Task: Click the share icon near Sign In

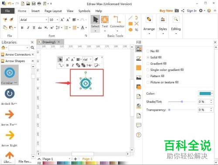Action: click(x=183, y=11)
